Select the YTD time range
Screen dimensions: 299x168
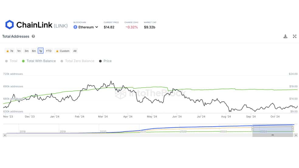pos(49,51)
